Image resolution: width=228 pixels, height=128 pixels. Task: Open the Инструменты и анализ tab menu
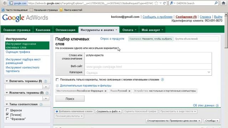(99, 30)
